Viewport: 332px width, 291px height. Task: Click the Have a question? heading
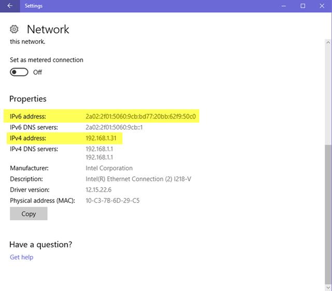pyautogui.click(x=40, y=244)
